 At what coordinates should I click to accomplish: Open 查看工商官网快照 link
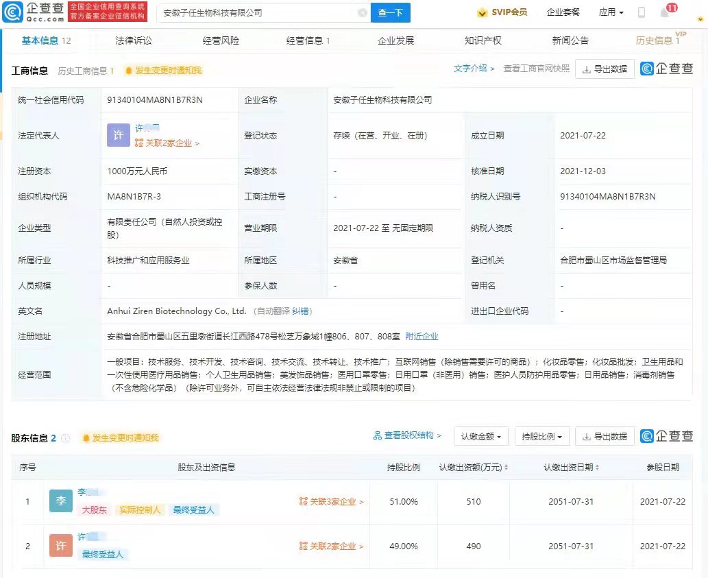pos(537,68)
